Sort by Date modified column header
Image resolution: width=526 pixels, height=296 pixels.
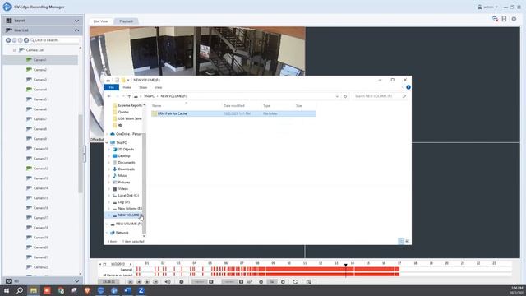click(233, 106)
